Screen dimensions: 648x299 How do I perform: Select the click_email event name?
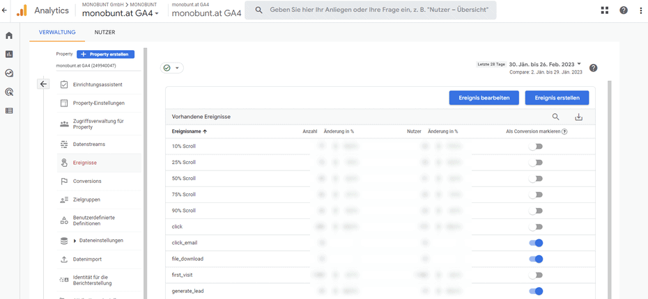point(183,243)
